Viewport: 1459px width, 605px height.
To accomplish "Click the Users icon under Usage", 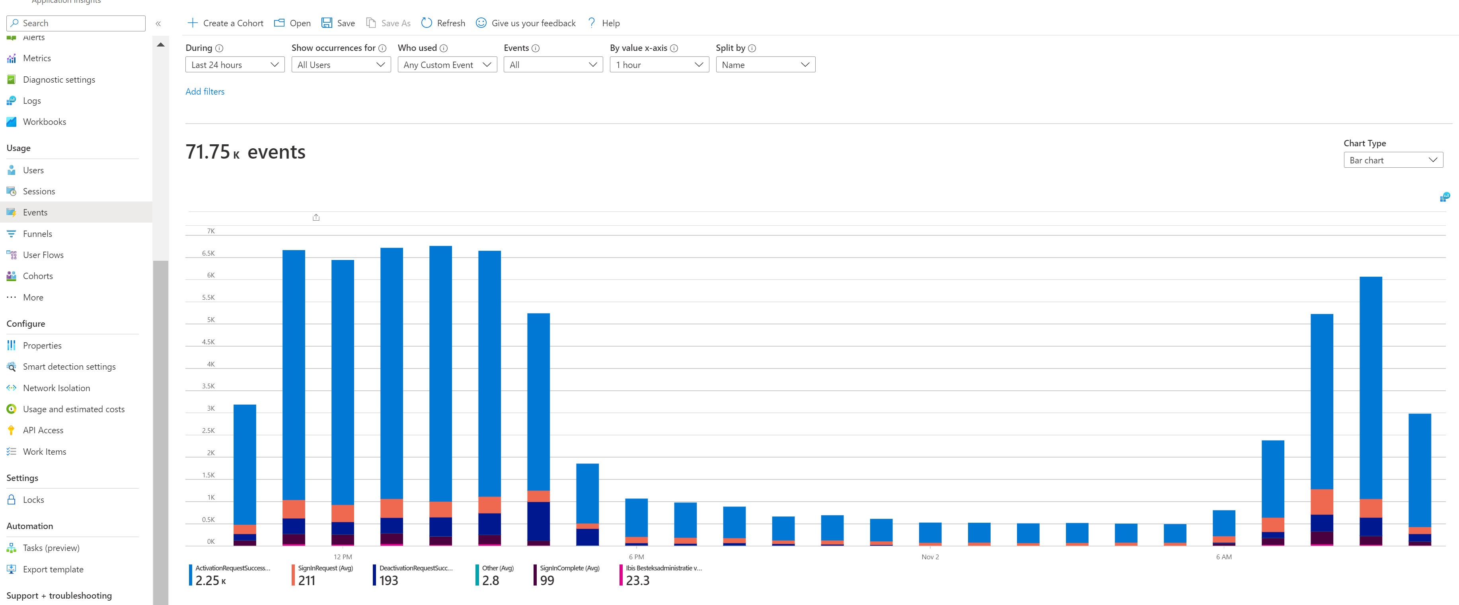I will [11, 171].
